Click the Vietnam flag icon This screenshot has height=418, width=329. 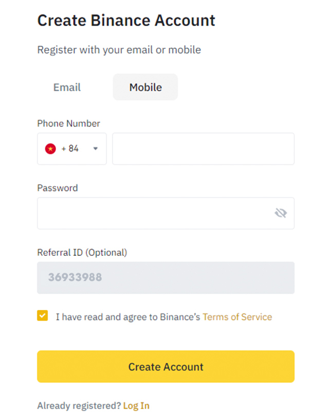tap(50, 149)
